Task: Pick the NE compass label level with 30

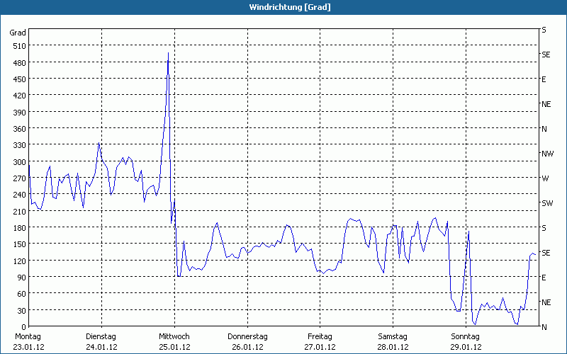Action: tap(546, 302)
